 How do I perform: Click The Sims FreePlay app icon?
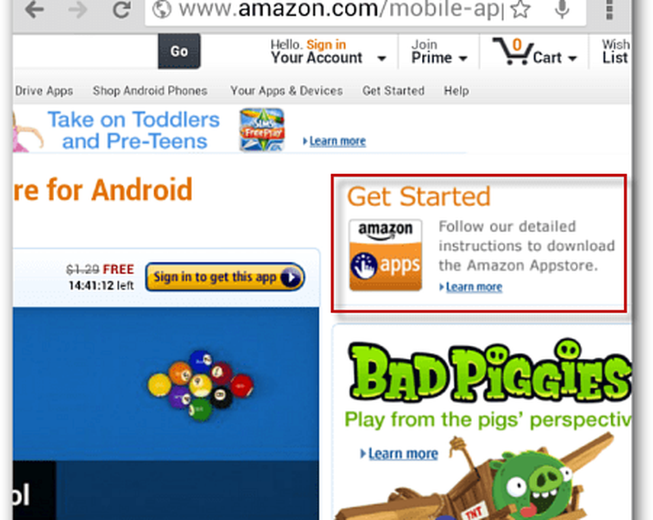click(x=262, y=129)
